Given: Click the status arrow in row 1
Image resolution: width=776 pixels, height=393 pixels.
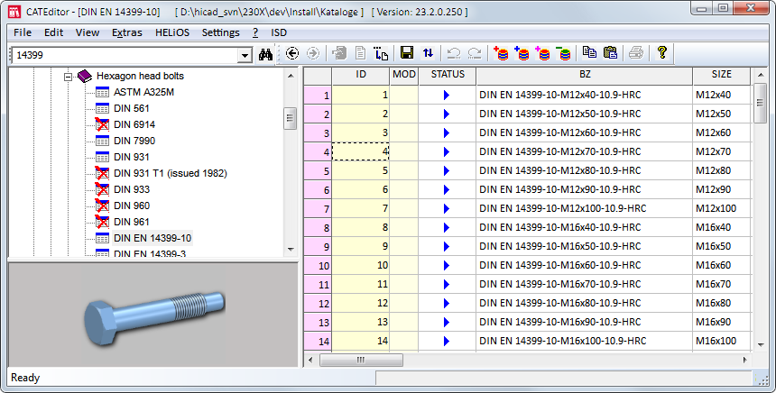Looking at the screenshot, I should (447, 95).
